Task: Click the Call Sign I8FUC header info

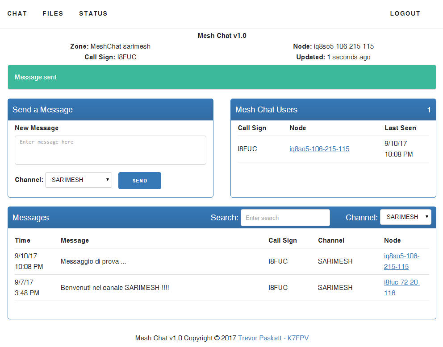Action: (110, 57)
